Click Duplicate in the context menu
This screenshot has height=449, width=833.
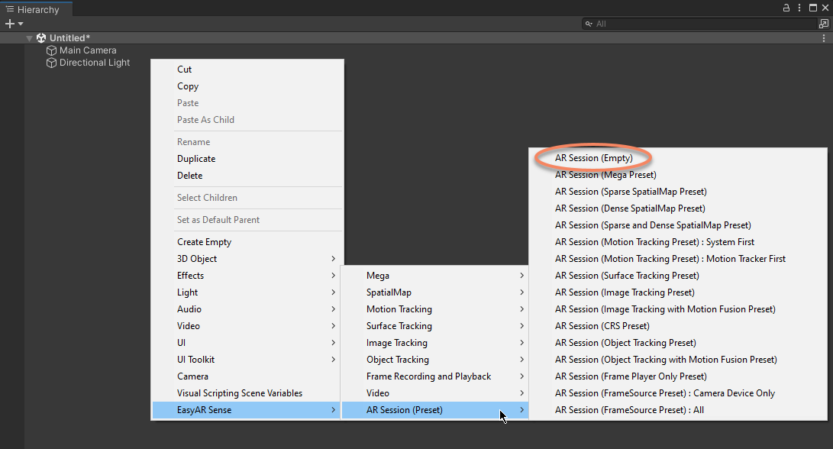196,159
